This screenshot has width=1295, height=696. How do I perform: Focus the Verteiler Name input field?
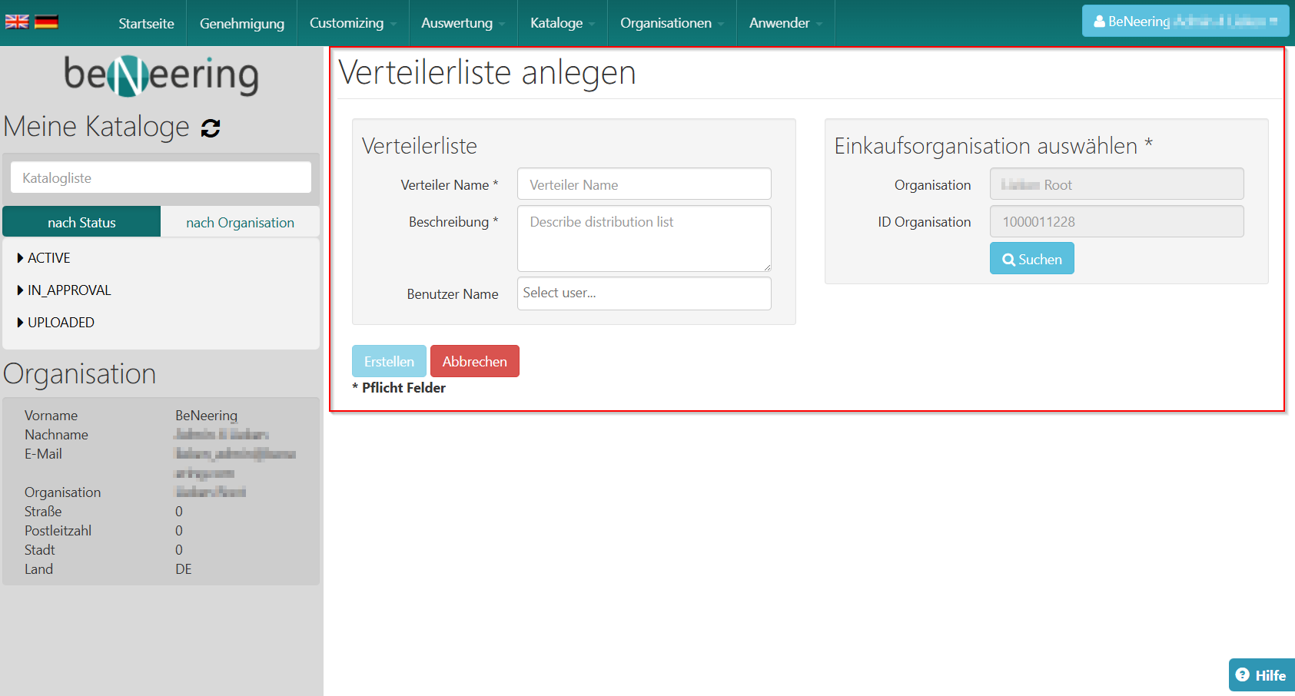[644, 184]
